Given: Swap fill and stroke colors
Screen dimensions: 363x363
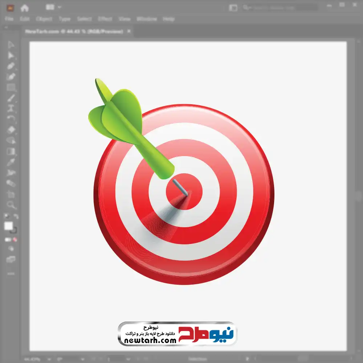Looking at the screenshot, I should 16,217.
